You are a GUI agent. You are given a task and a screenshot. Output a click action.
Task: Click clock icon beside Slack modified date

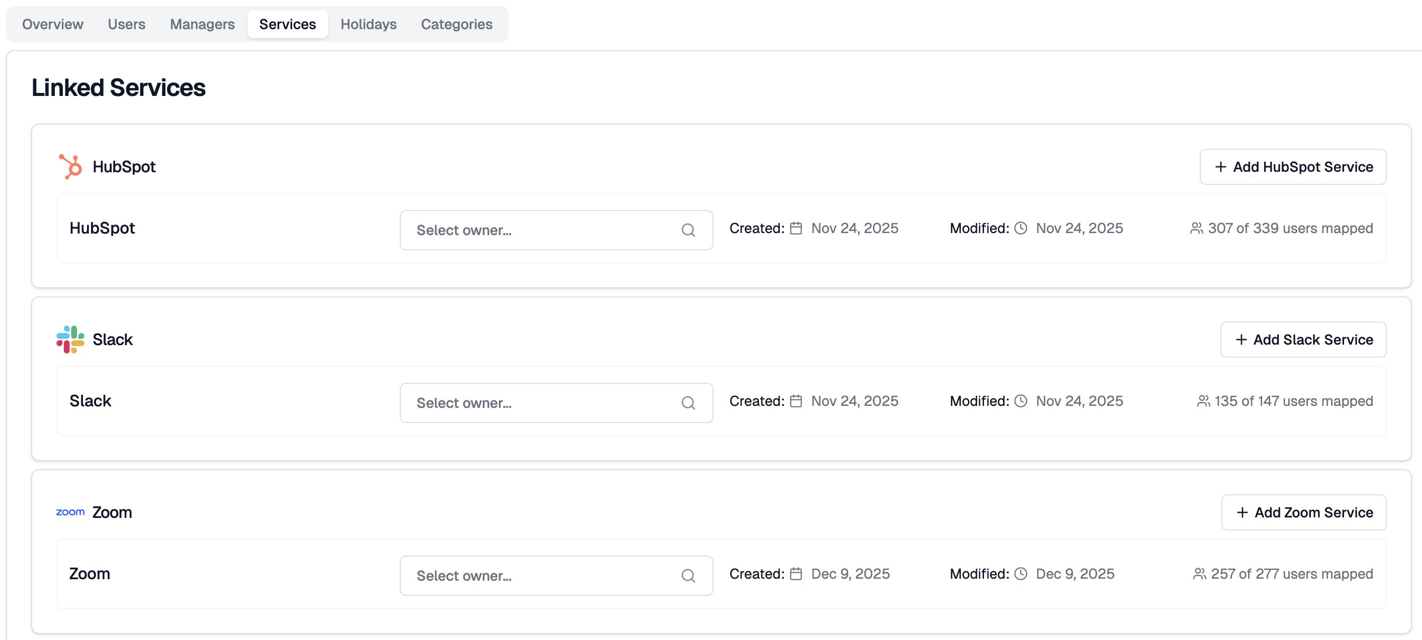coord(1021,401)
